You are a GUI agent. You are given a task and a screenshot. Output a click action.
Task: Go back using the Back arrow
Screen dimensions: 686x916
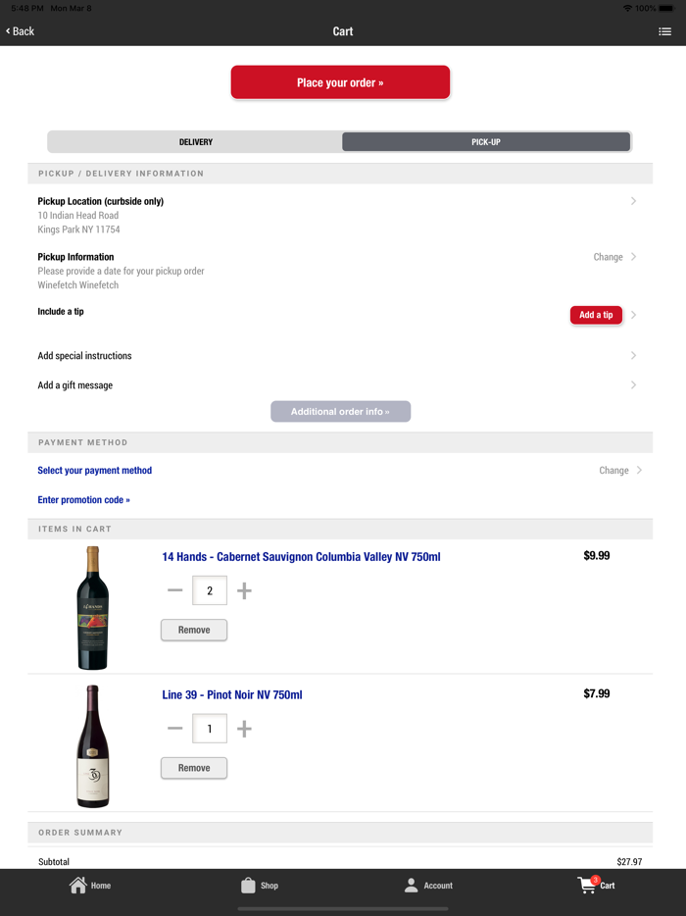(x=20, y=30)
